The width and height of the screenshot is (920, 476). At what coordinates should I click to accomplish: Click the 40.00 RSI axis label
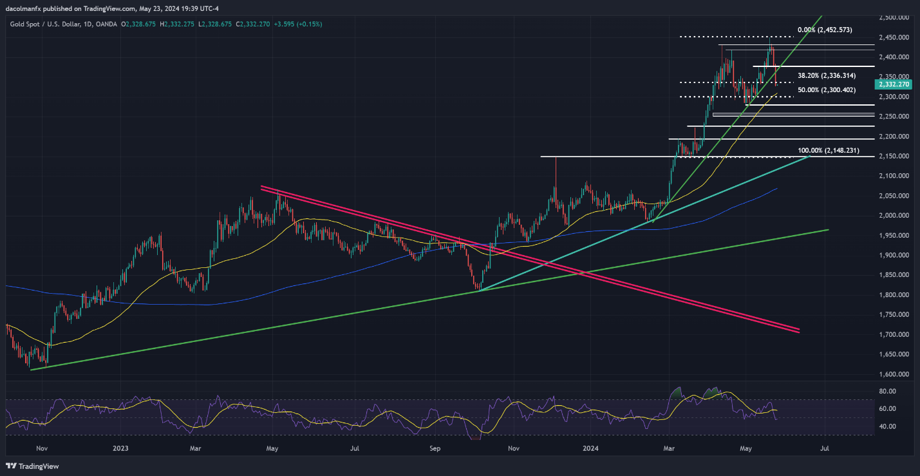(x=888, y=426)
